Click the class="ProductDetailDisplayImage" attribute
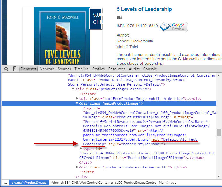Screen dimensions: 222x187 click(x=137, y=117)
